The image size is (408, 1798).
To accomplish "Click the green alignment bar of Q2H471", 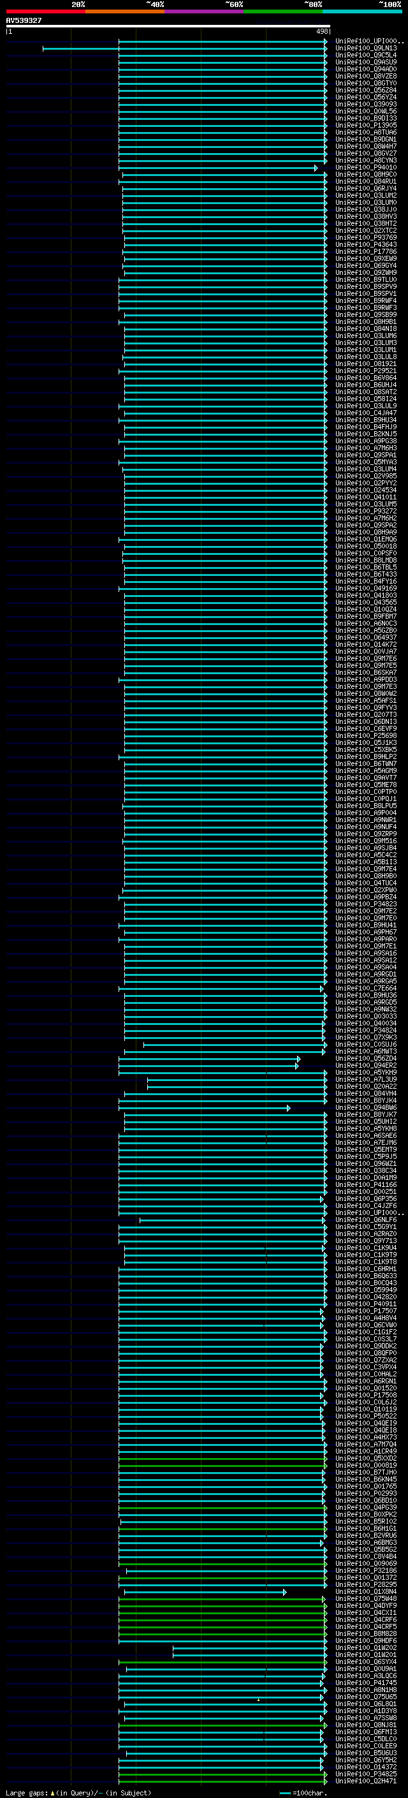I will coord(222,1781).
